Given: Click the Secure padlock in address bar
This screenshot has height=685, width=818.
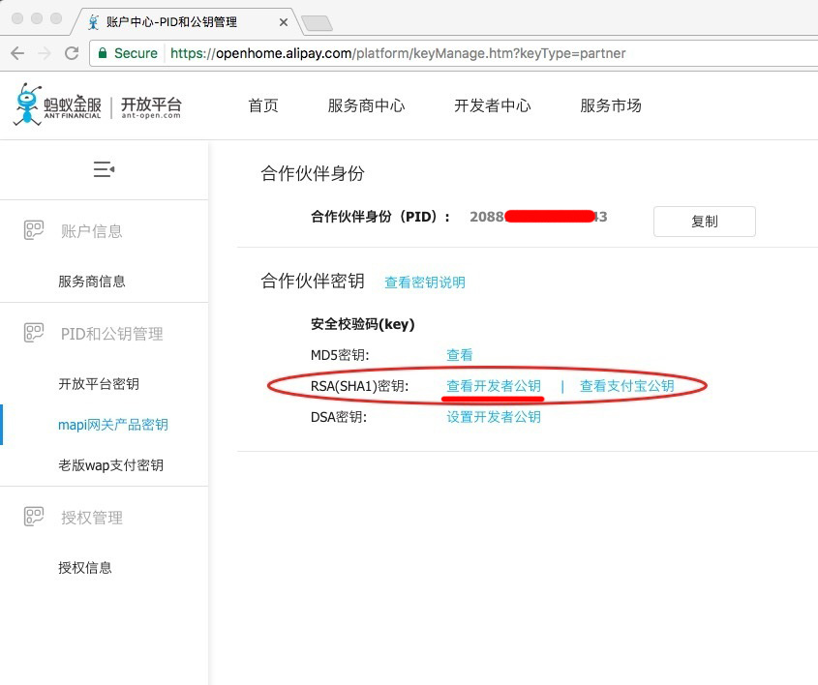Looking at the screenshot, I should point(103,54).
